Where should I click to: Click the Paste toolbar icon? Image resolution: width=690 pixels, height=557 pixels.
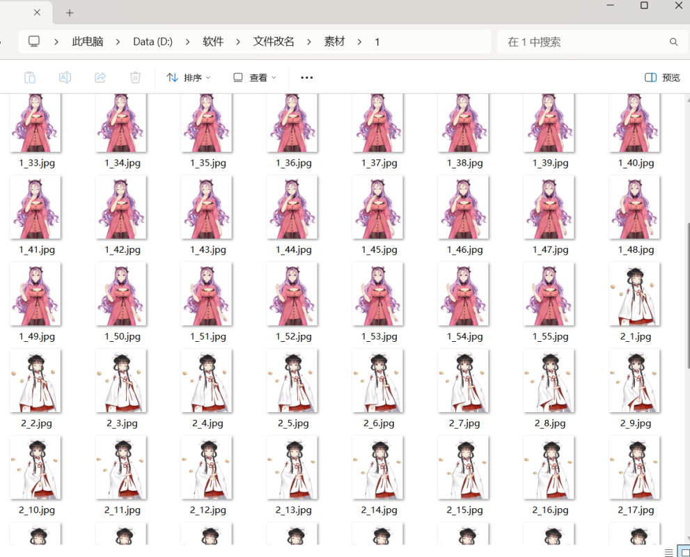tap(29, 77)
